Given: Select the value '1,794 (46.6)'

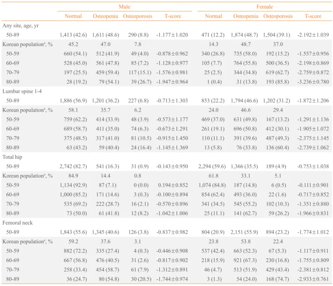Looking at the screenshot, I should [x=244, y=101].
